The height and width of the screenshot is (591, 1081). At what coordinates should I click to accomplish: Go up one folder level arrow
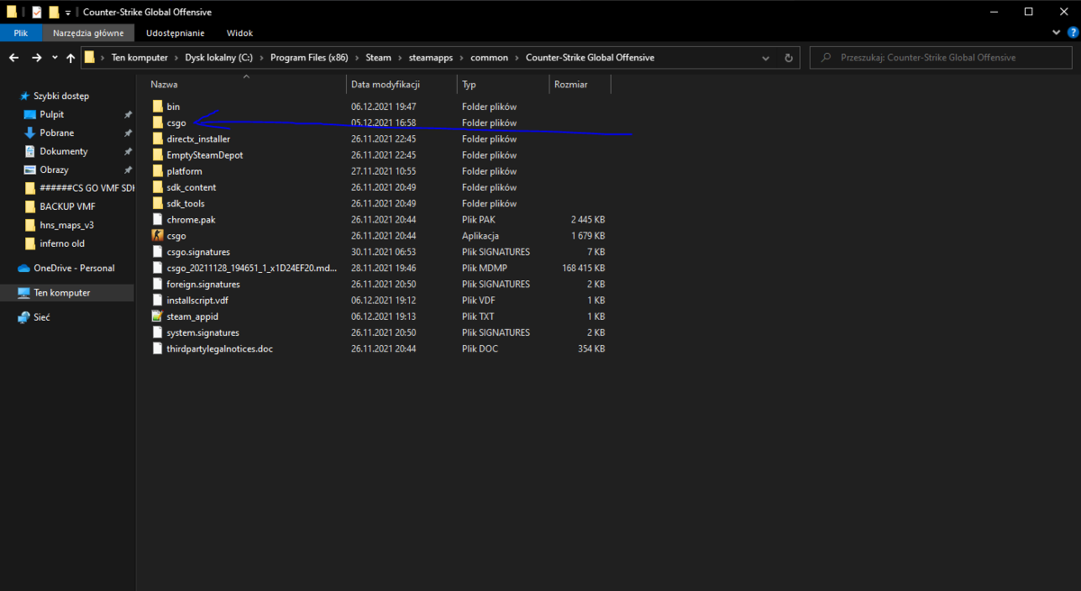70,58
